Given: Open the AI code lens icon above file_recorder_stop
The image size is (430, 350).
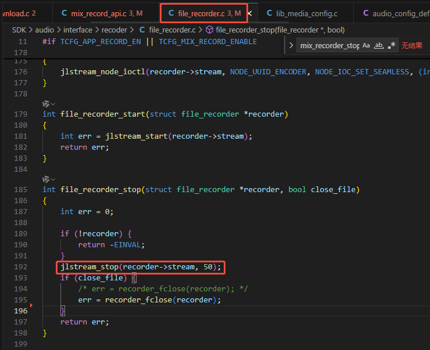Looking at the screenshot, I should pyautogui.click(x=46, y=179).
